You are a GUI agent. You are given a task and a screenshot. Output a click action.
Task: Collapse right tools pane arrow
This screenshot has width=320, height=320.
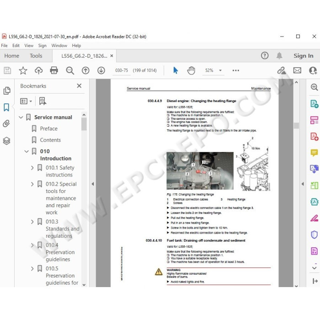[303, 184]
